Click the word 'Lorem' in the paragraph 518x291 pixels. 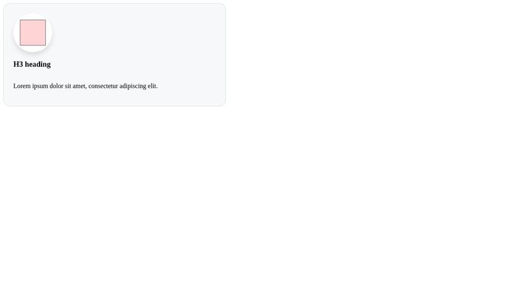[22, 86]
